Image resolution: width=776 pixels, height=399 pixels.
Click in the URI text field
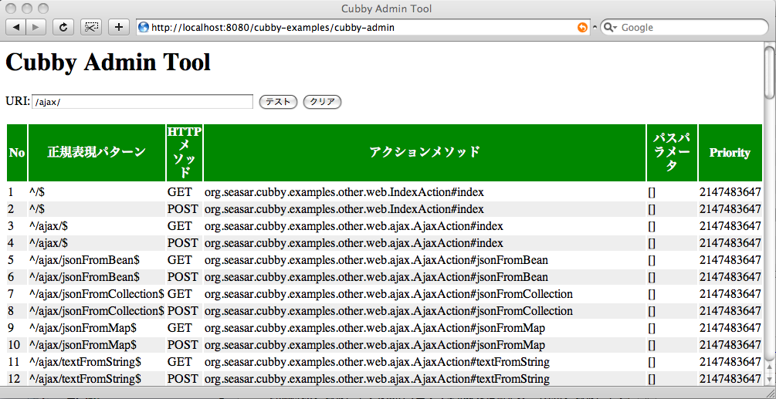[142, 102]
